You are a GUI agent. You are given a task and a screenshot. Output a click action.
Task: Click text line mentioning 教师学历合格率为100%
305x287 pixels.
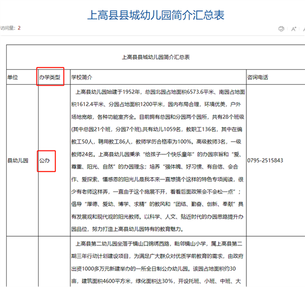[x=156, y=142]
